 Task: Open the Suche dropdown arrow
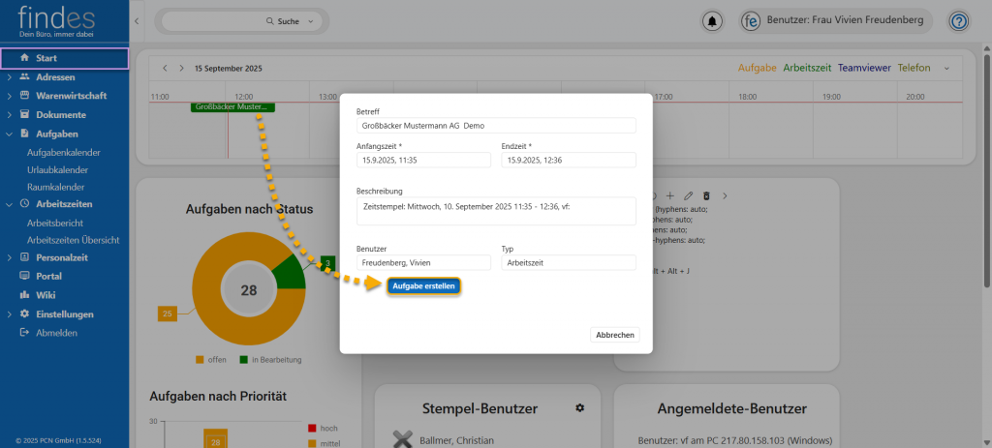tap(310, 21)
